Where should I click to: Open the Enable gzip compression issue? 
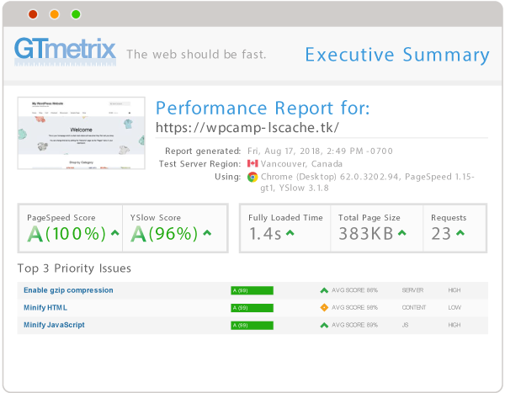(x=68, y=290)
